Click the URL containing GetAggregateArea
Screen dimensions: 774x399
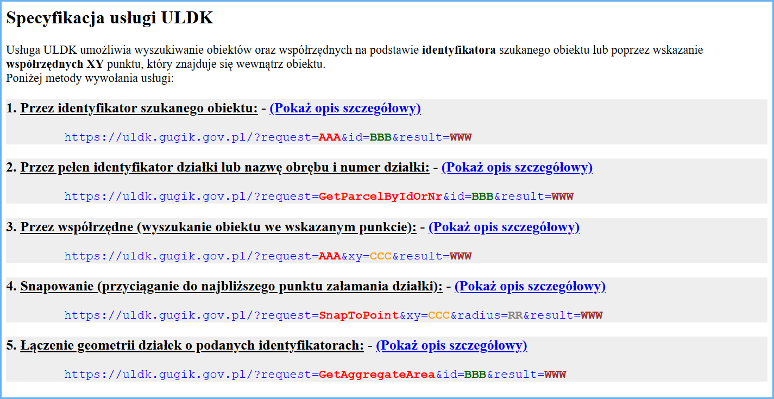pyautogui.click(x=315, y=375)
